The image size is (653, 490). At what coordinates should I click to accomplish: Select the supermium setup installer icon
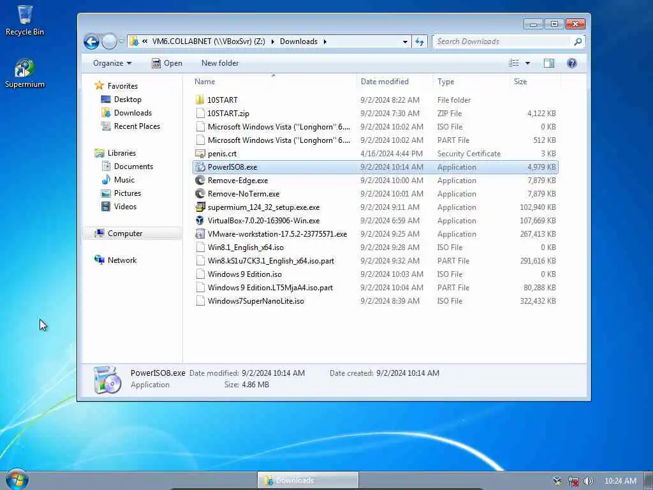[x=200, y=207]
